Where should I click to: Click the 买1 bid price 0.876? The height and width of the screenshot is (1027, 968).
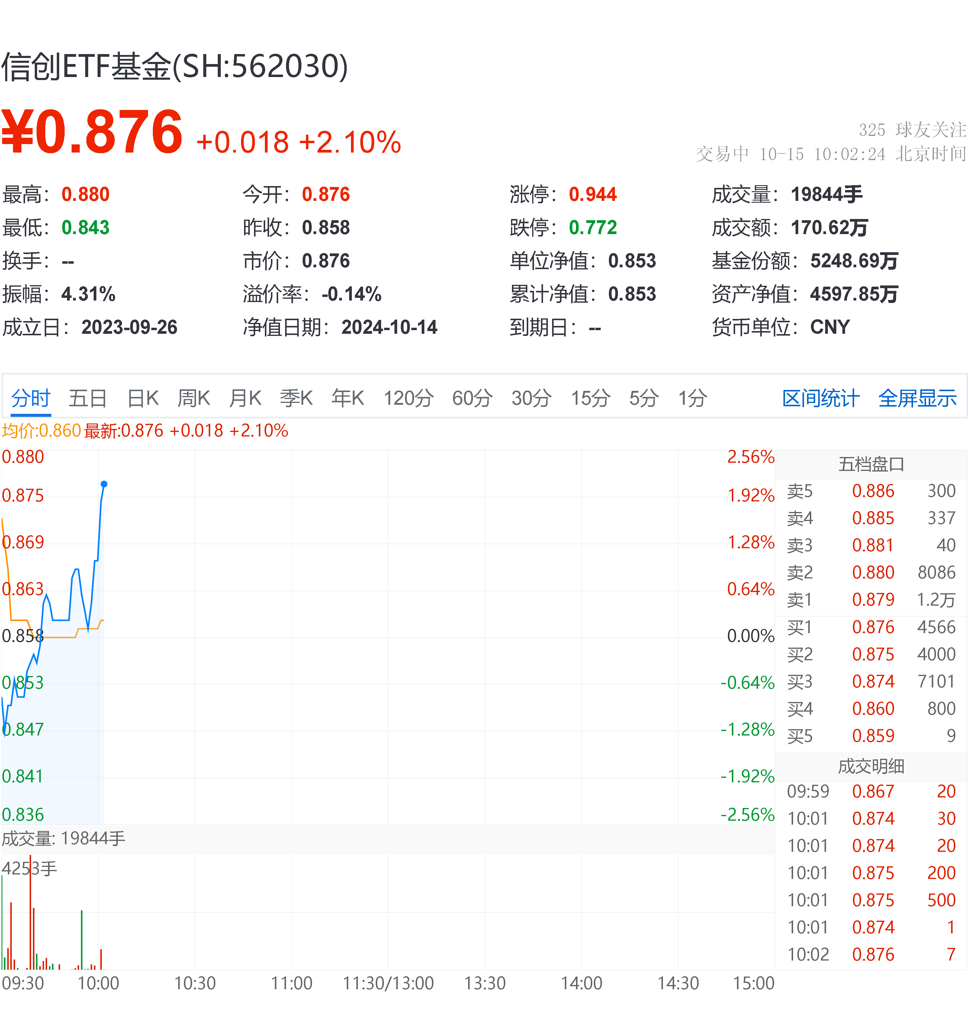[x=874, y=627]
